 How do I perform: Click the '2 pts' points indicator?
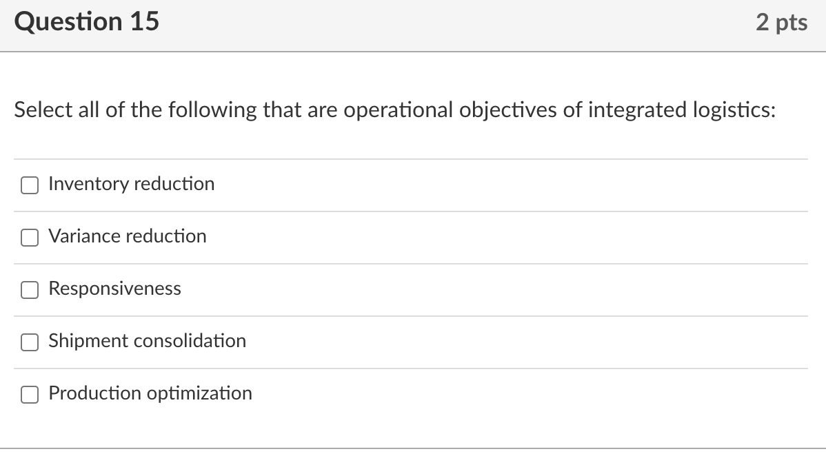(781, 22)
